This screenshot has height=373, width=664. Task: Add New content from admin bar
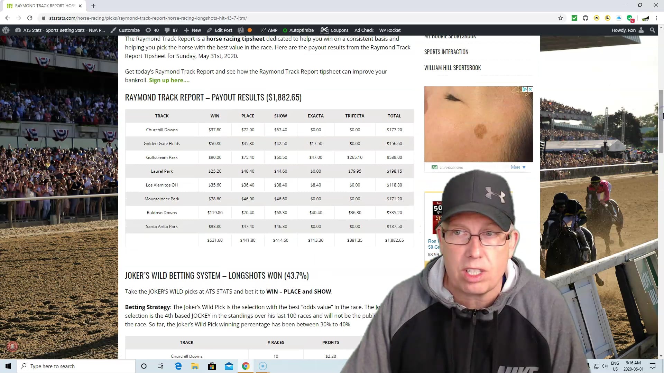[192, 30]
